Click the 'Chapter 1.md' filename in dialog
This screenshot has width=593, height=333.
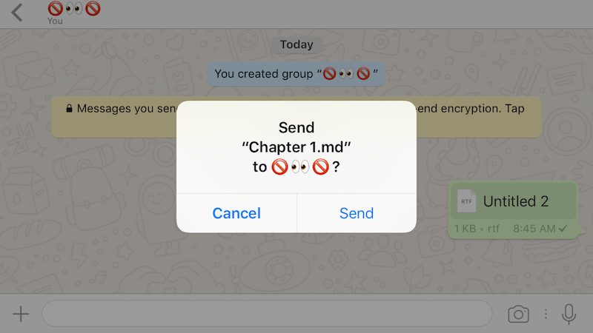point(296,147)
